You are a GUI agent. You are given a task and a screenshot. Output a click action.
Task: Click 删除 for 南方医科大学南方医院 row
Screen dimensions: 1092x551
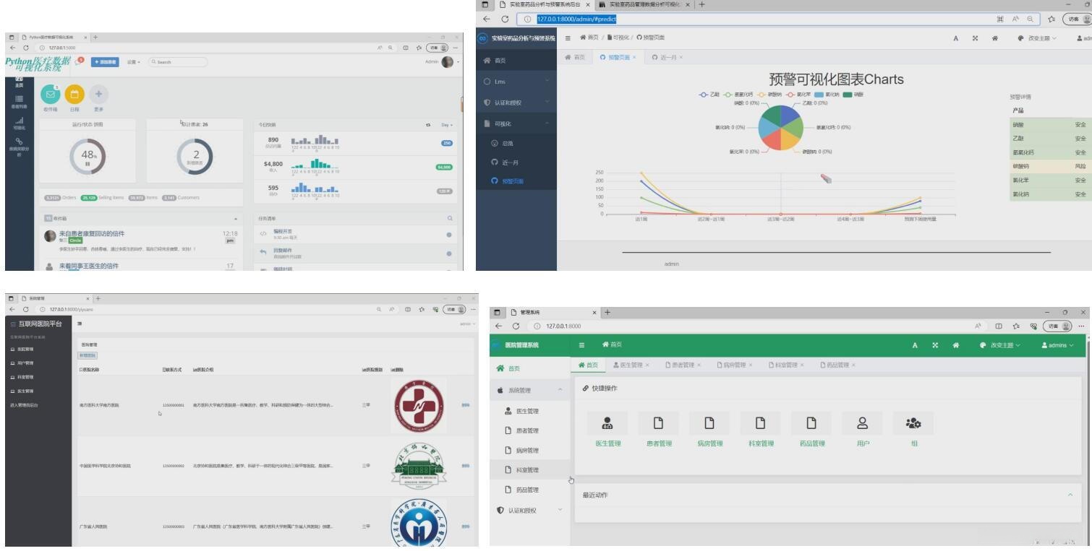click(x=465, y=405)
